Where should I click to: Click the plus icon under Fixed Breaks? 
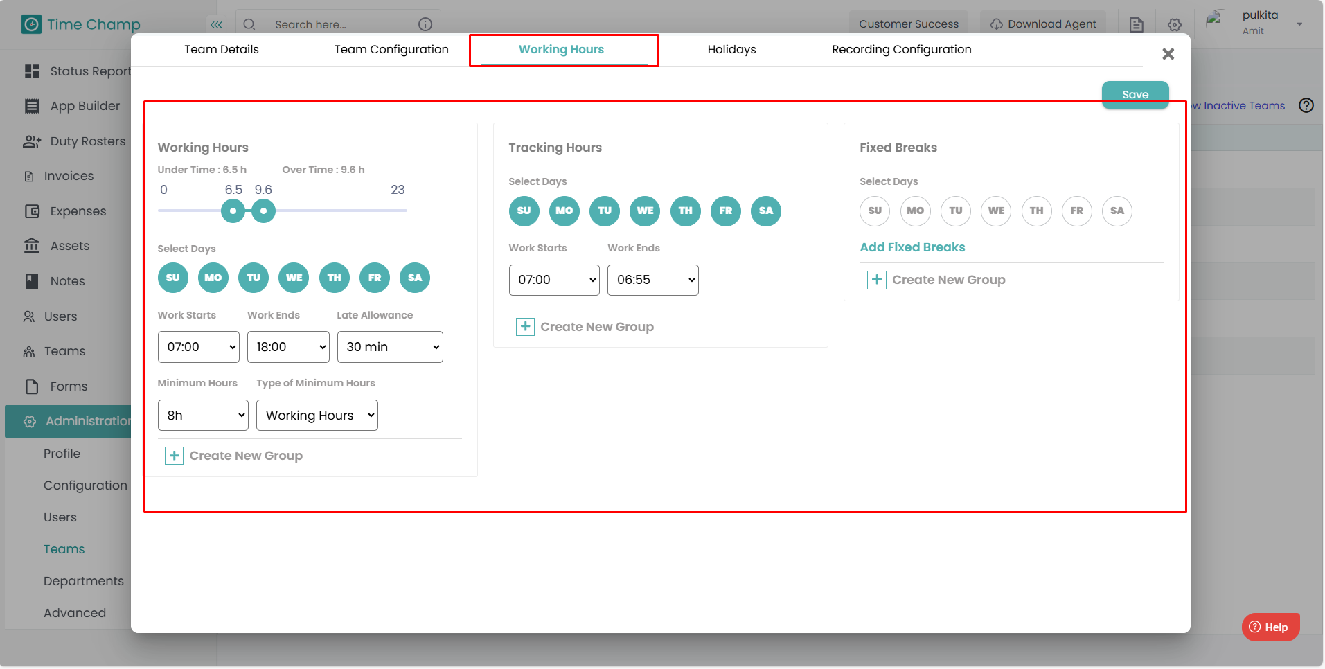click(876, 280)
